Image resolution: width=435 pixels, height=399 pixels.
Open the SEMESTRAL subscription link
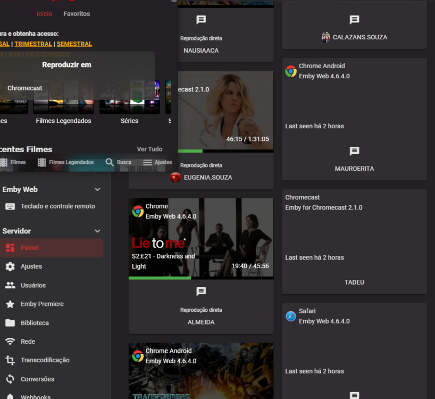[74, 44]
